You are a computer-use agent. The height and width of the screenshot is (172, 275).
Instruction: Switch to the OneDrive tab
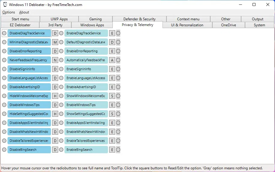click(229, 25)
